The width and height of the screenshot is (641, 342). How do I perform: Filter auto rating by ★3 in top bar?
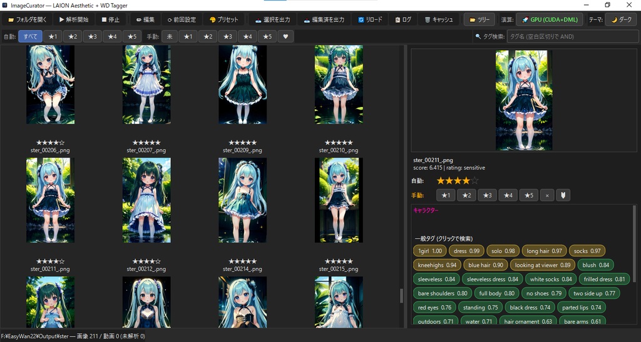click(93, 36)
